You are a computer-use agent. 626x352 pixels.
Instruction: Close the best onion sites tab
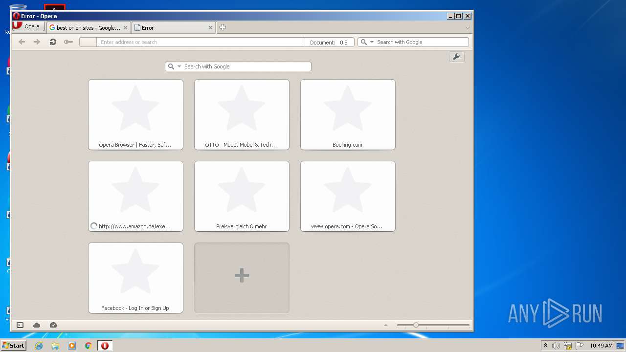[x=125, y=28]
